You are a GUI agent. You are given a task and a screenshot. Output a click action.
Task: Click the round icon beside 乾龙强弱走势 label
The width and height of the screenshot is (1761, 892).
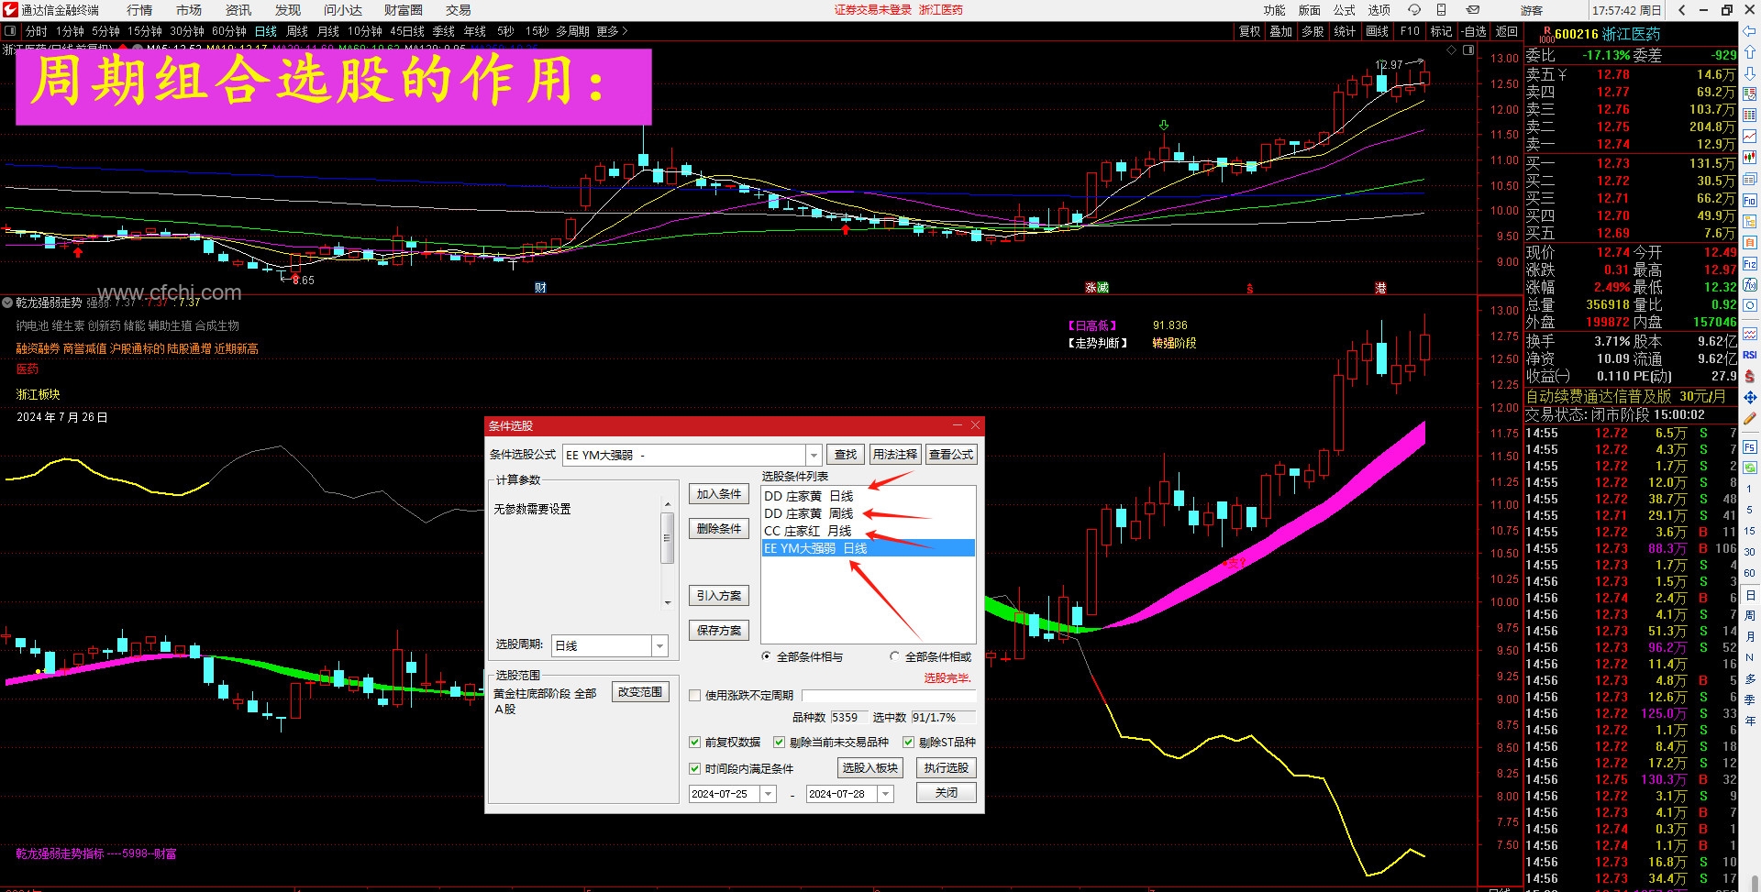[x=7, y=302]
